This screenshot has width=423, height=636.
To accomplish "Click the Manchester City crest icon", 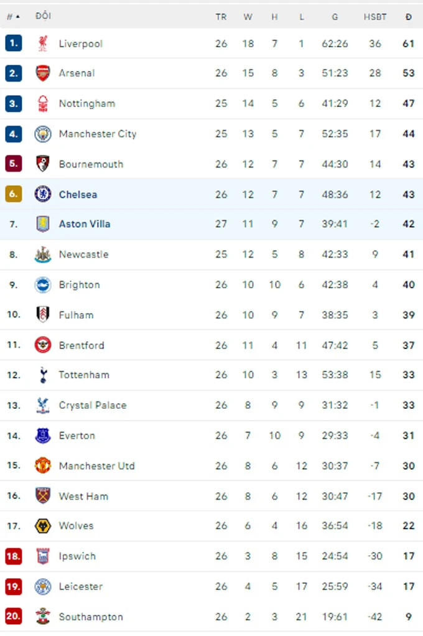I will [x=43, y=134].
